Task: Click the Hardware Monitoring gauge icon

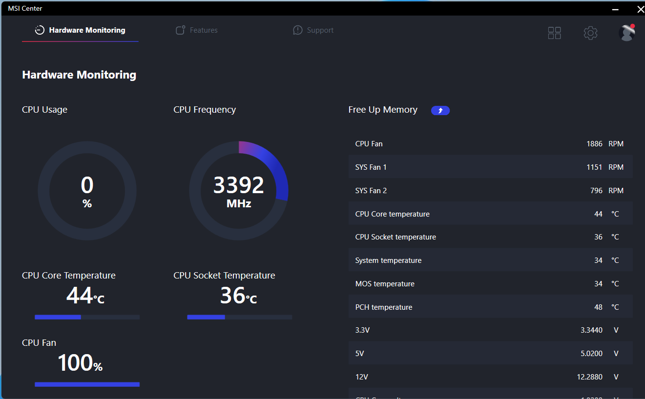Action: point(39,30)
